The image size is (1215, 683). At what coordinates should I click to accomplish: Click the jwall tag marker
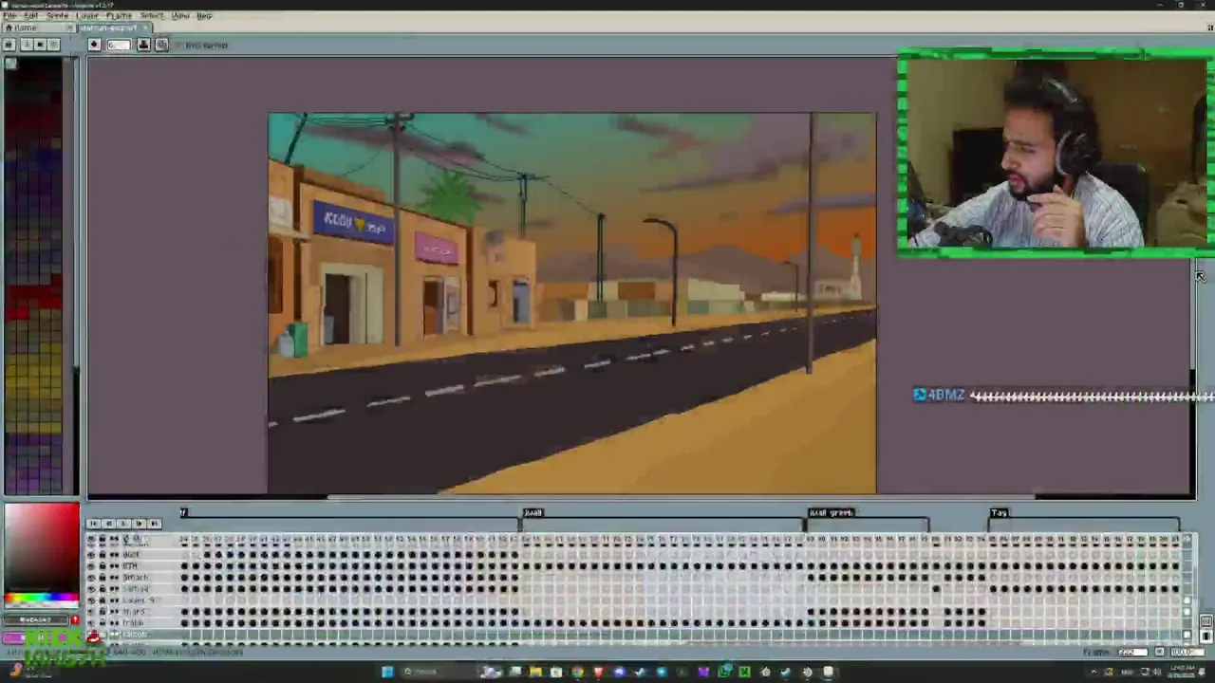(x=533, y=513)
